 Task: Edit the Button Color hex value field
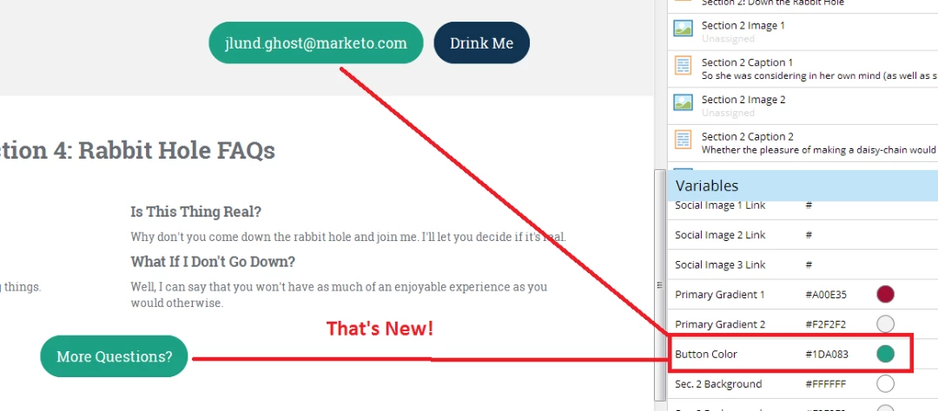[x=827, y=355]
